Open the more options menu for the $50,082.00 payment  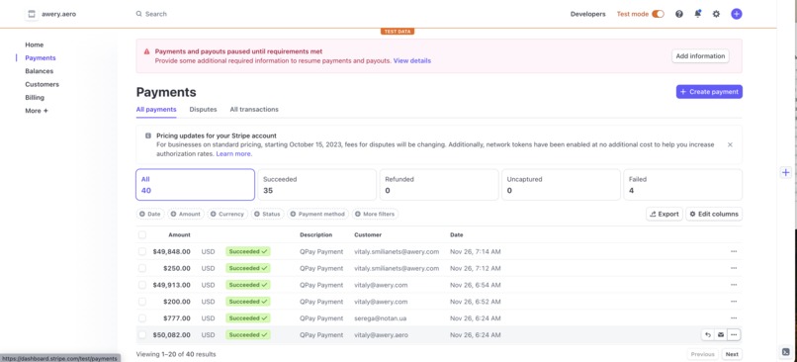pyautogui.click(x=734, y=334)
